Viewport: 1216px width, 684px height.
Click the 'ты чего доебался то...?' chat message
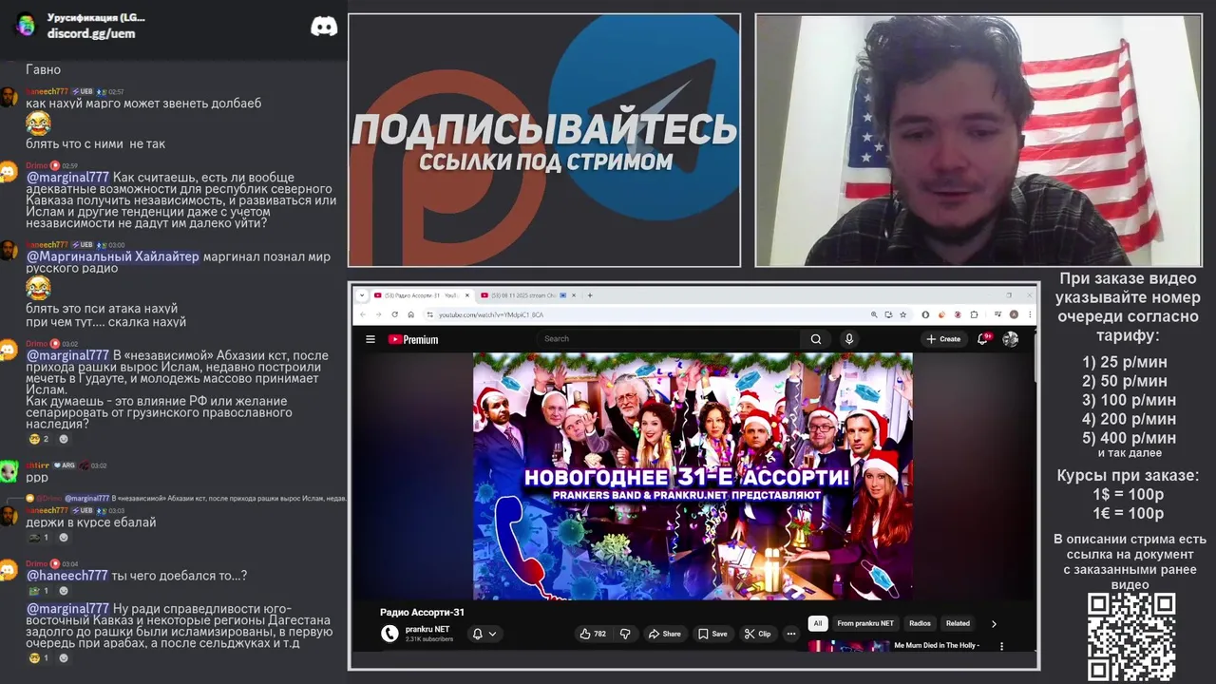click(x=179, y=576)
